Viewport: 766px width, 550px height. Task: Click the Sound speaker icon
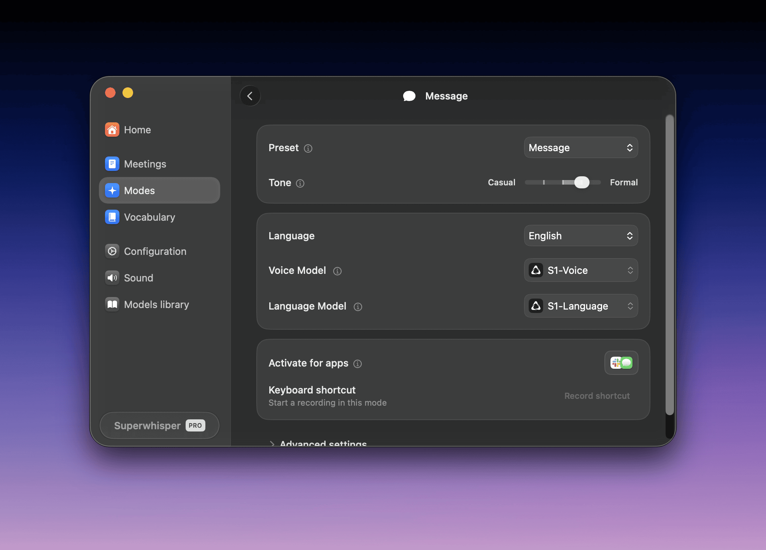pos(112,278)
